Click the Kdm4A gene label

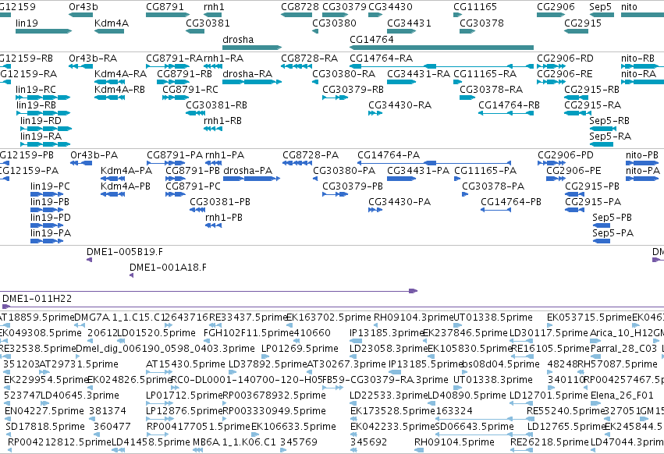(112, 23)
